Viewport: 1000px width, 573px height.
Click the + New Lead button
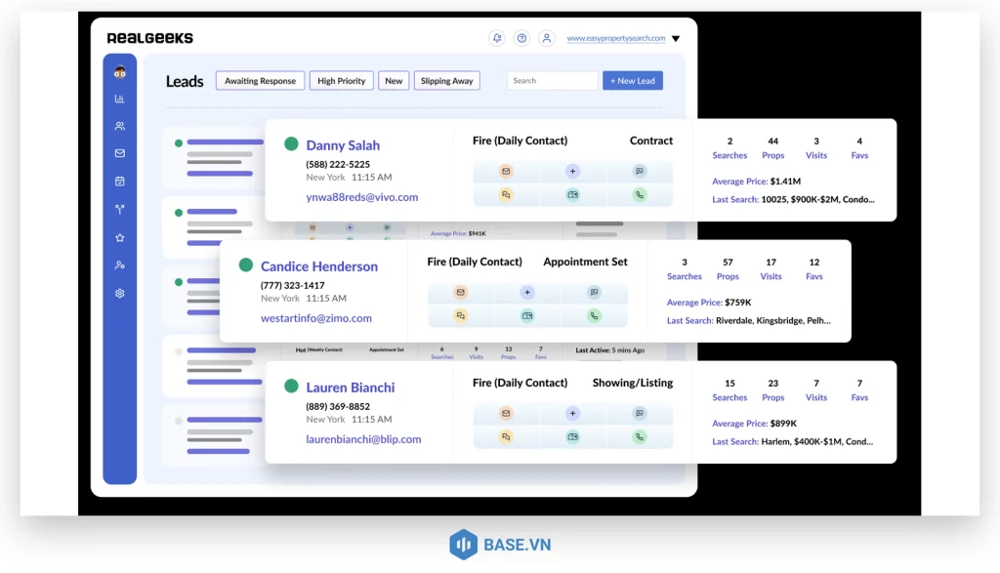(x=632, y=81)
